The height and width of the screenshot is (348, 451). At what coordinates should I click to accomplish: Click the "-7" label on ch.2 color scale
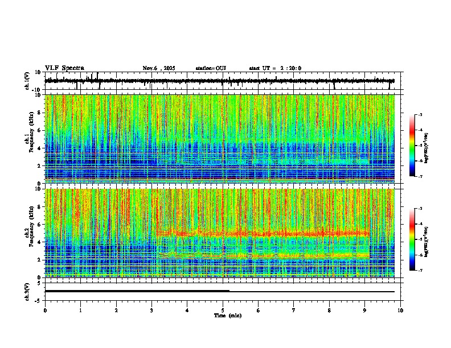pos(420,270)
